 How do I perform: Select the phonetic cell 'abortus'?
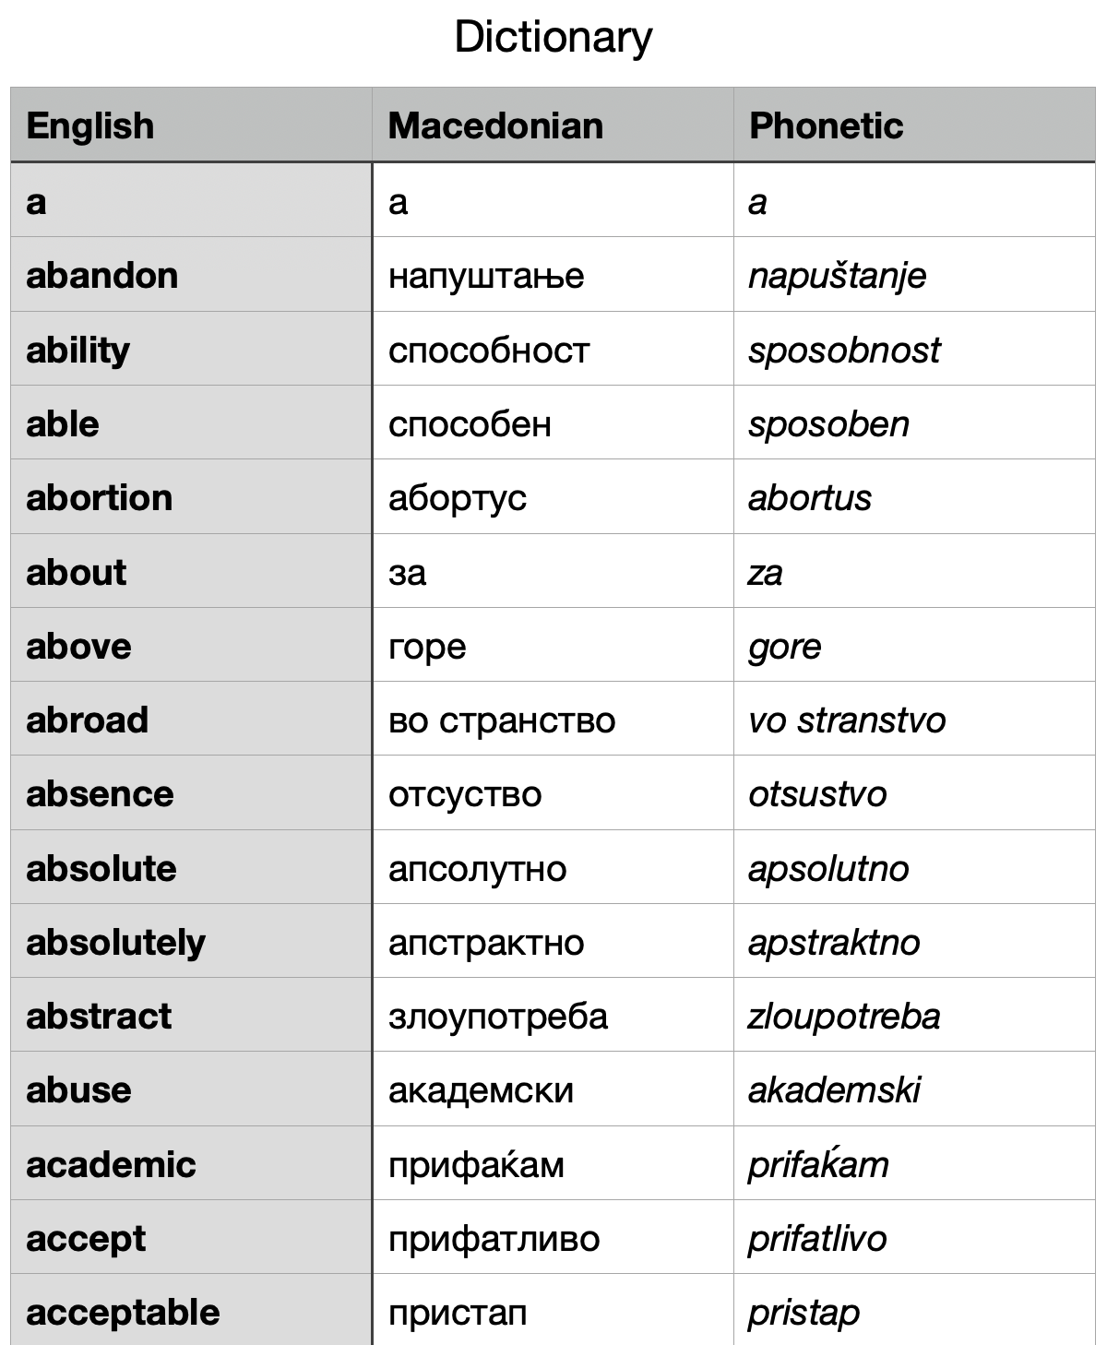[x=809, y=497]
